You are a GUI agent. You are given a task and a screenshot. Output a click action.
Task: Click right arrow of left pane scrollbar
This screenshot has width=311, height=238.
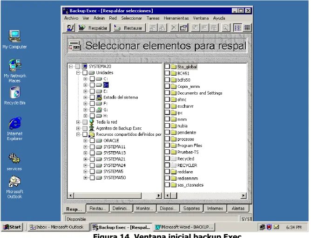(159, 196)
